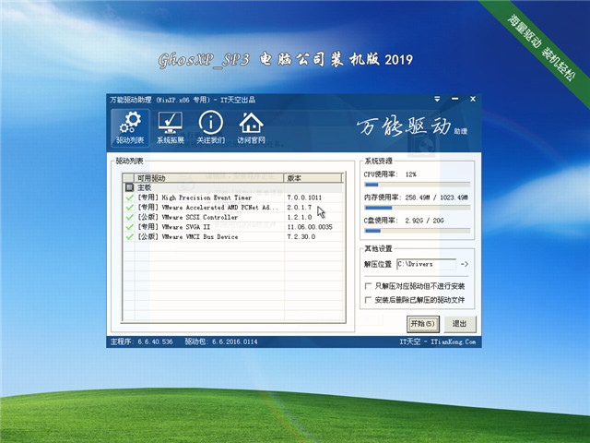
Task: Uncheck VMware SCSI Controller driver
Action: point(129,217)
